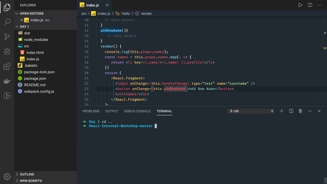Open the editor More Actions menu
327x184 pixels.
click(319, 5)
